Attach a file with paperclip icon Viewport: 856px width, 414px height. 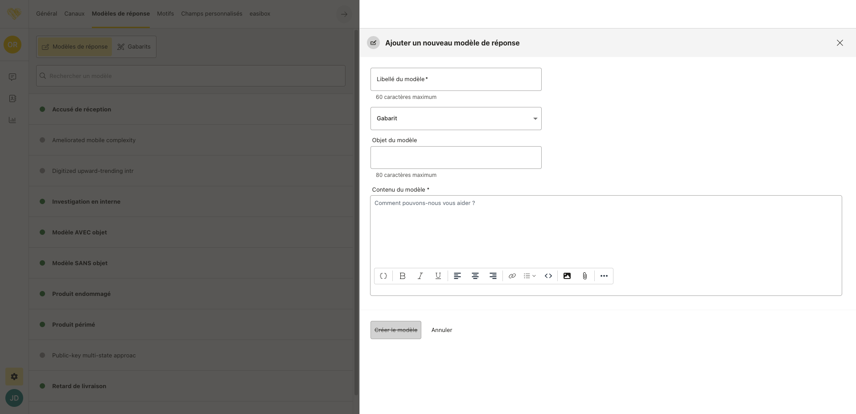click(584, 276)
